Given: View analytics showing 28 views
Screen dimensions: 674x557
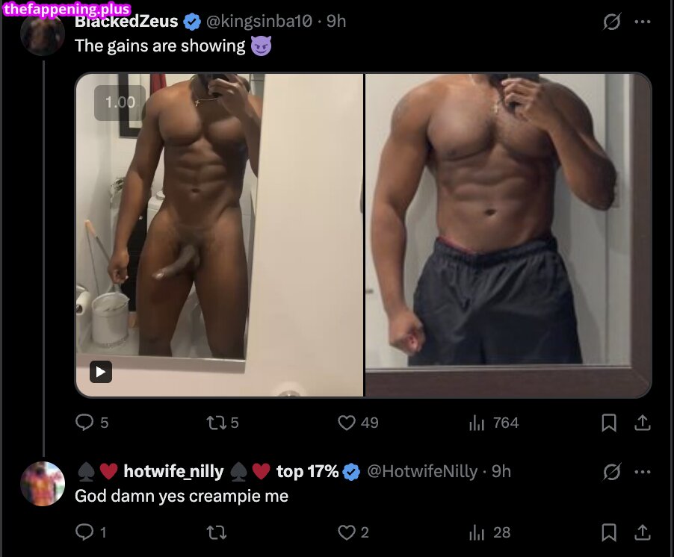Looking at the screenshot, I should pyautogui.click(x=489, y=533).
